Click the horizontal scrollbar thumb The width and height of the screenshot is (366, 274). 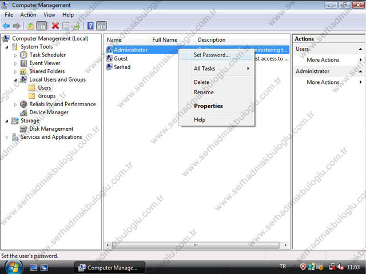point(196,245)
